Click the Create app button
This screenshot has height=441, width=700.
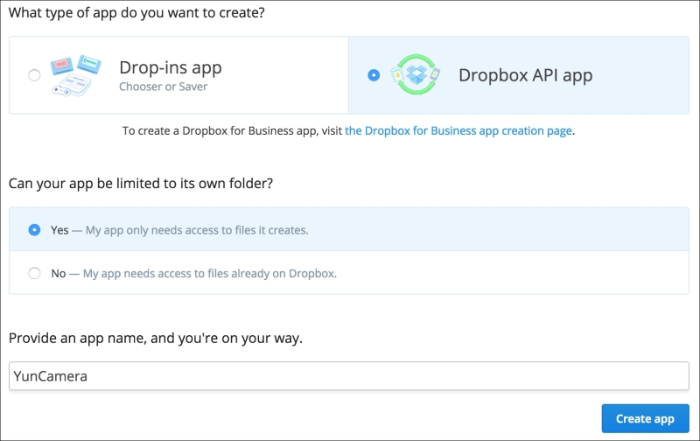pos(645,418)
